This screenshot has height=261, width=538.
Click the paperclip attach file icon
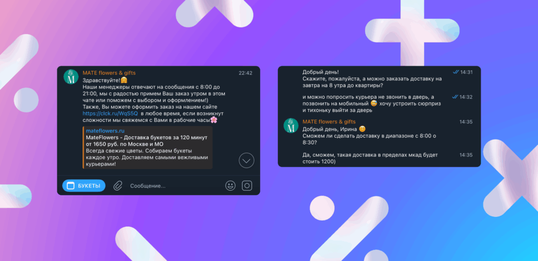click(x=118, y=186)
